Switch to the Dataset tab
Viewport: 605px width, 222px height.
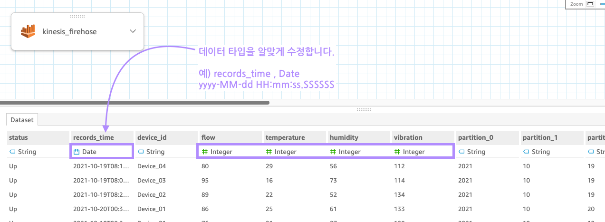tap(22, 120)
